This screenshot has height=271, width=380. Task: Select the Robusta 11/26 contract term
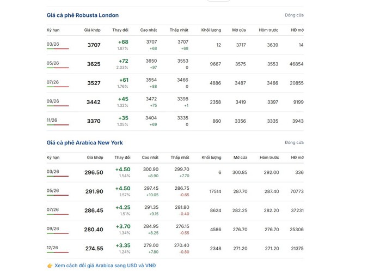point(53,120)
